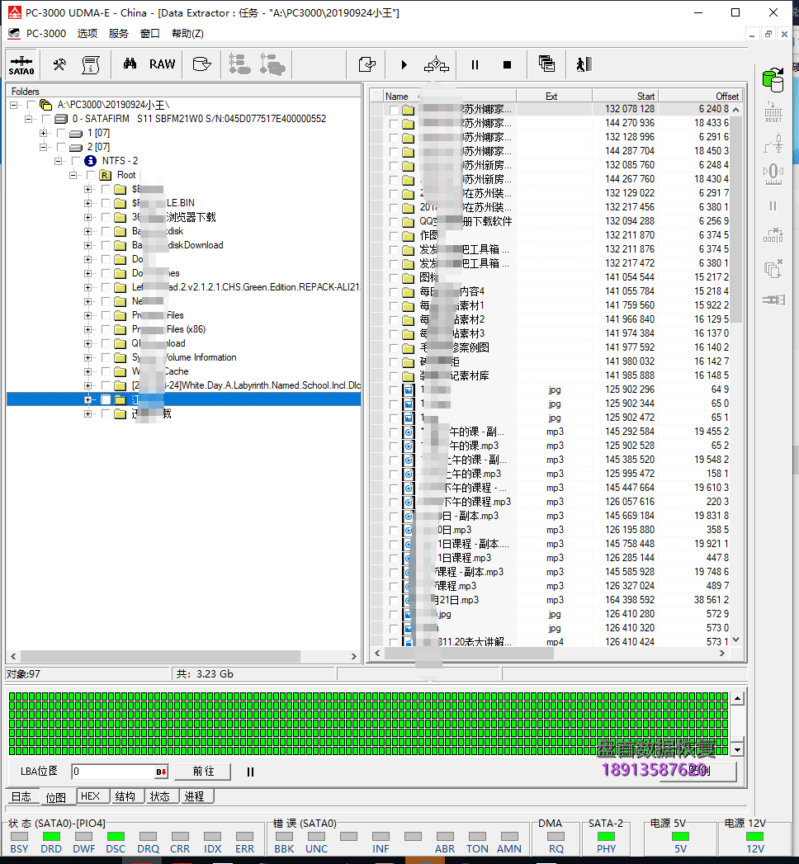Expand the White.Day.A.Labyrinth folder node

88,385
